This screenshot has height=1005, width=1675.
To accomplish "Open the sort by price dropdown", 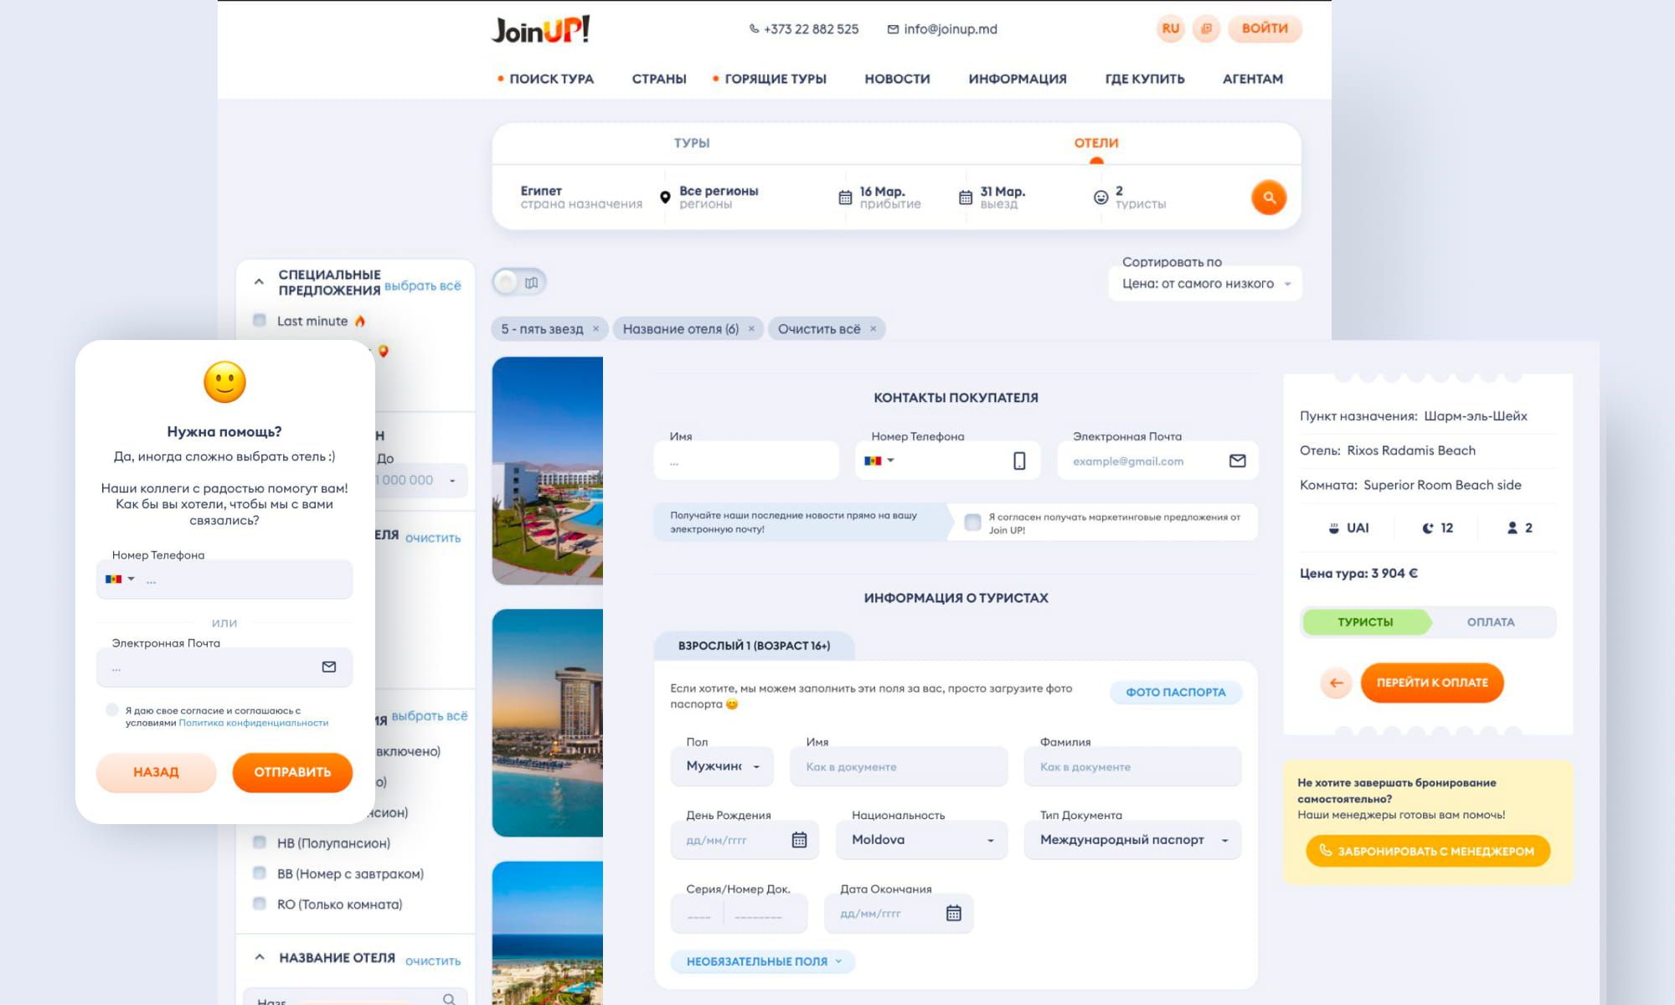I will [1204, 284].
